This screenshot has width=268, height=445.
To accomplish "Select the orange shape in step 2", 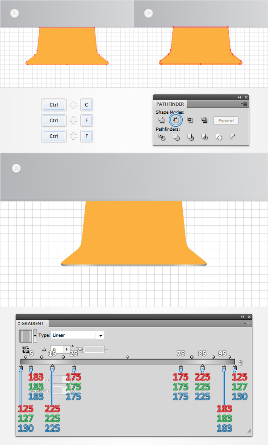I will [x=201, y=45].
